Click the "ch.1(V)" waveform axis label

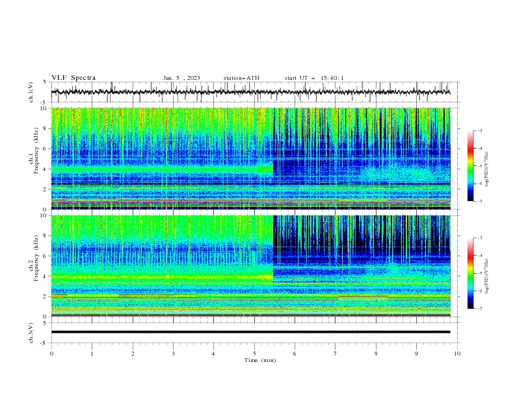point(31,92)
